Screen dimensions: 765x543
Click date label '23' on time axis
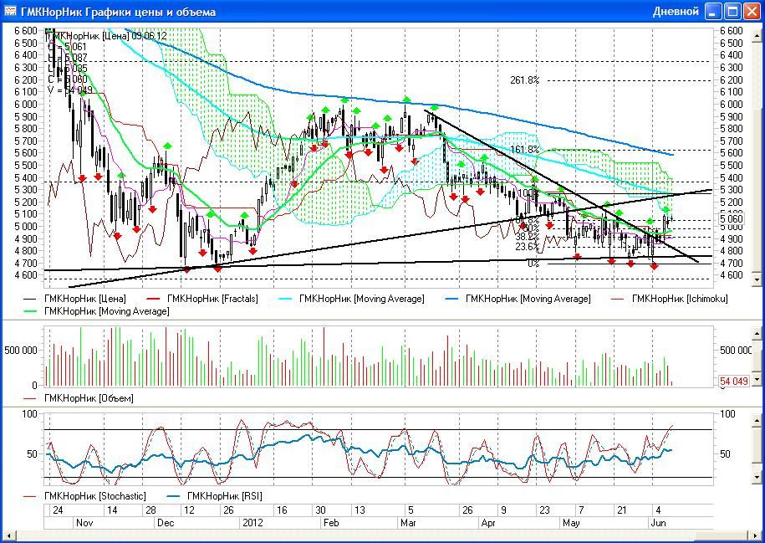pos(544,510)
